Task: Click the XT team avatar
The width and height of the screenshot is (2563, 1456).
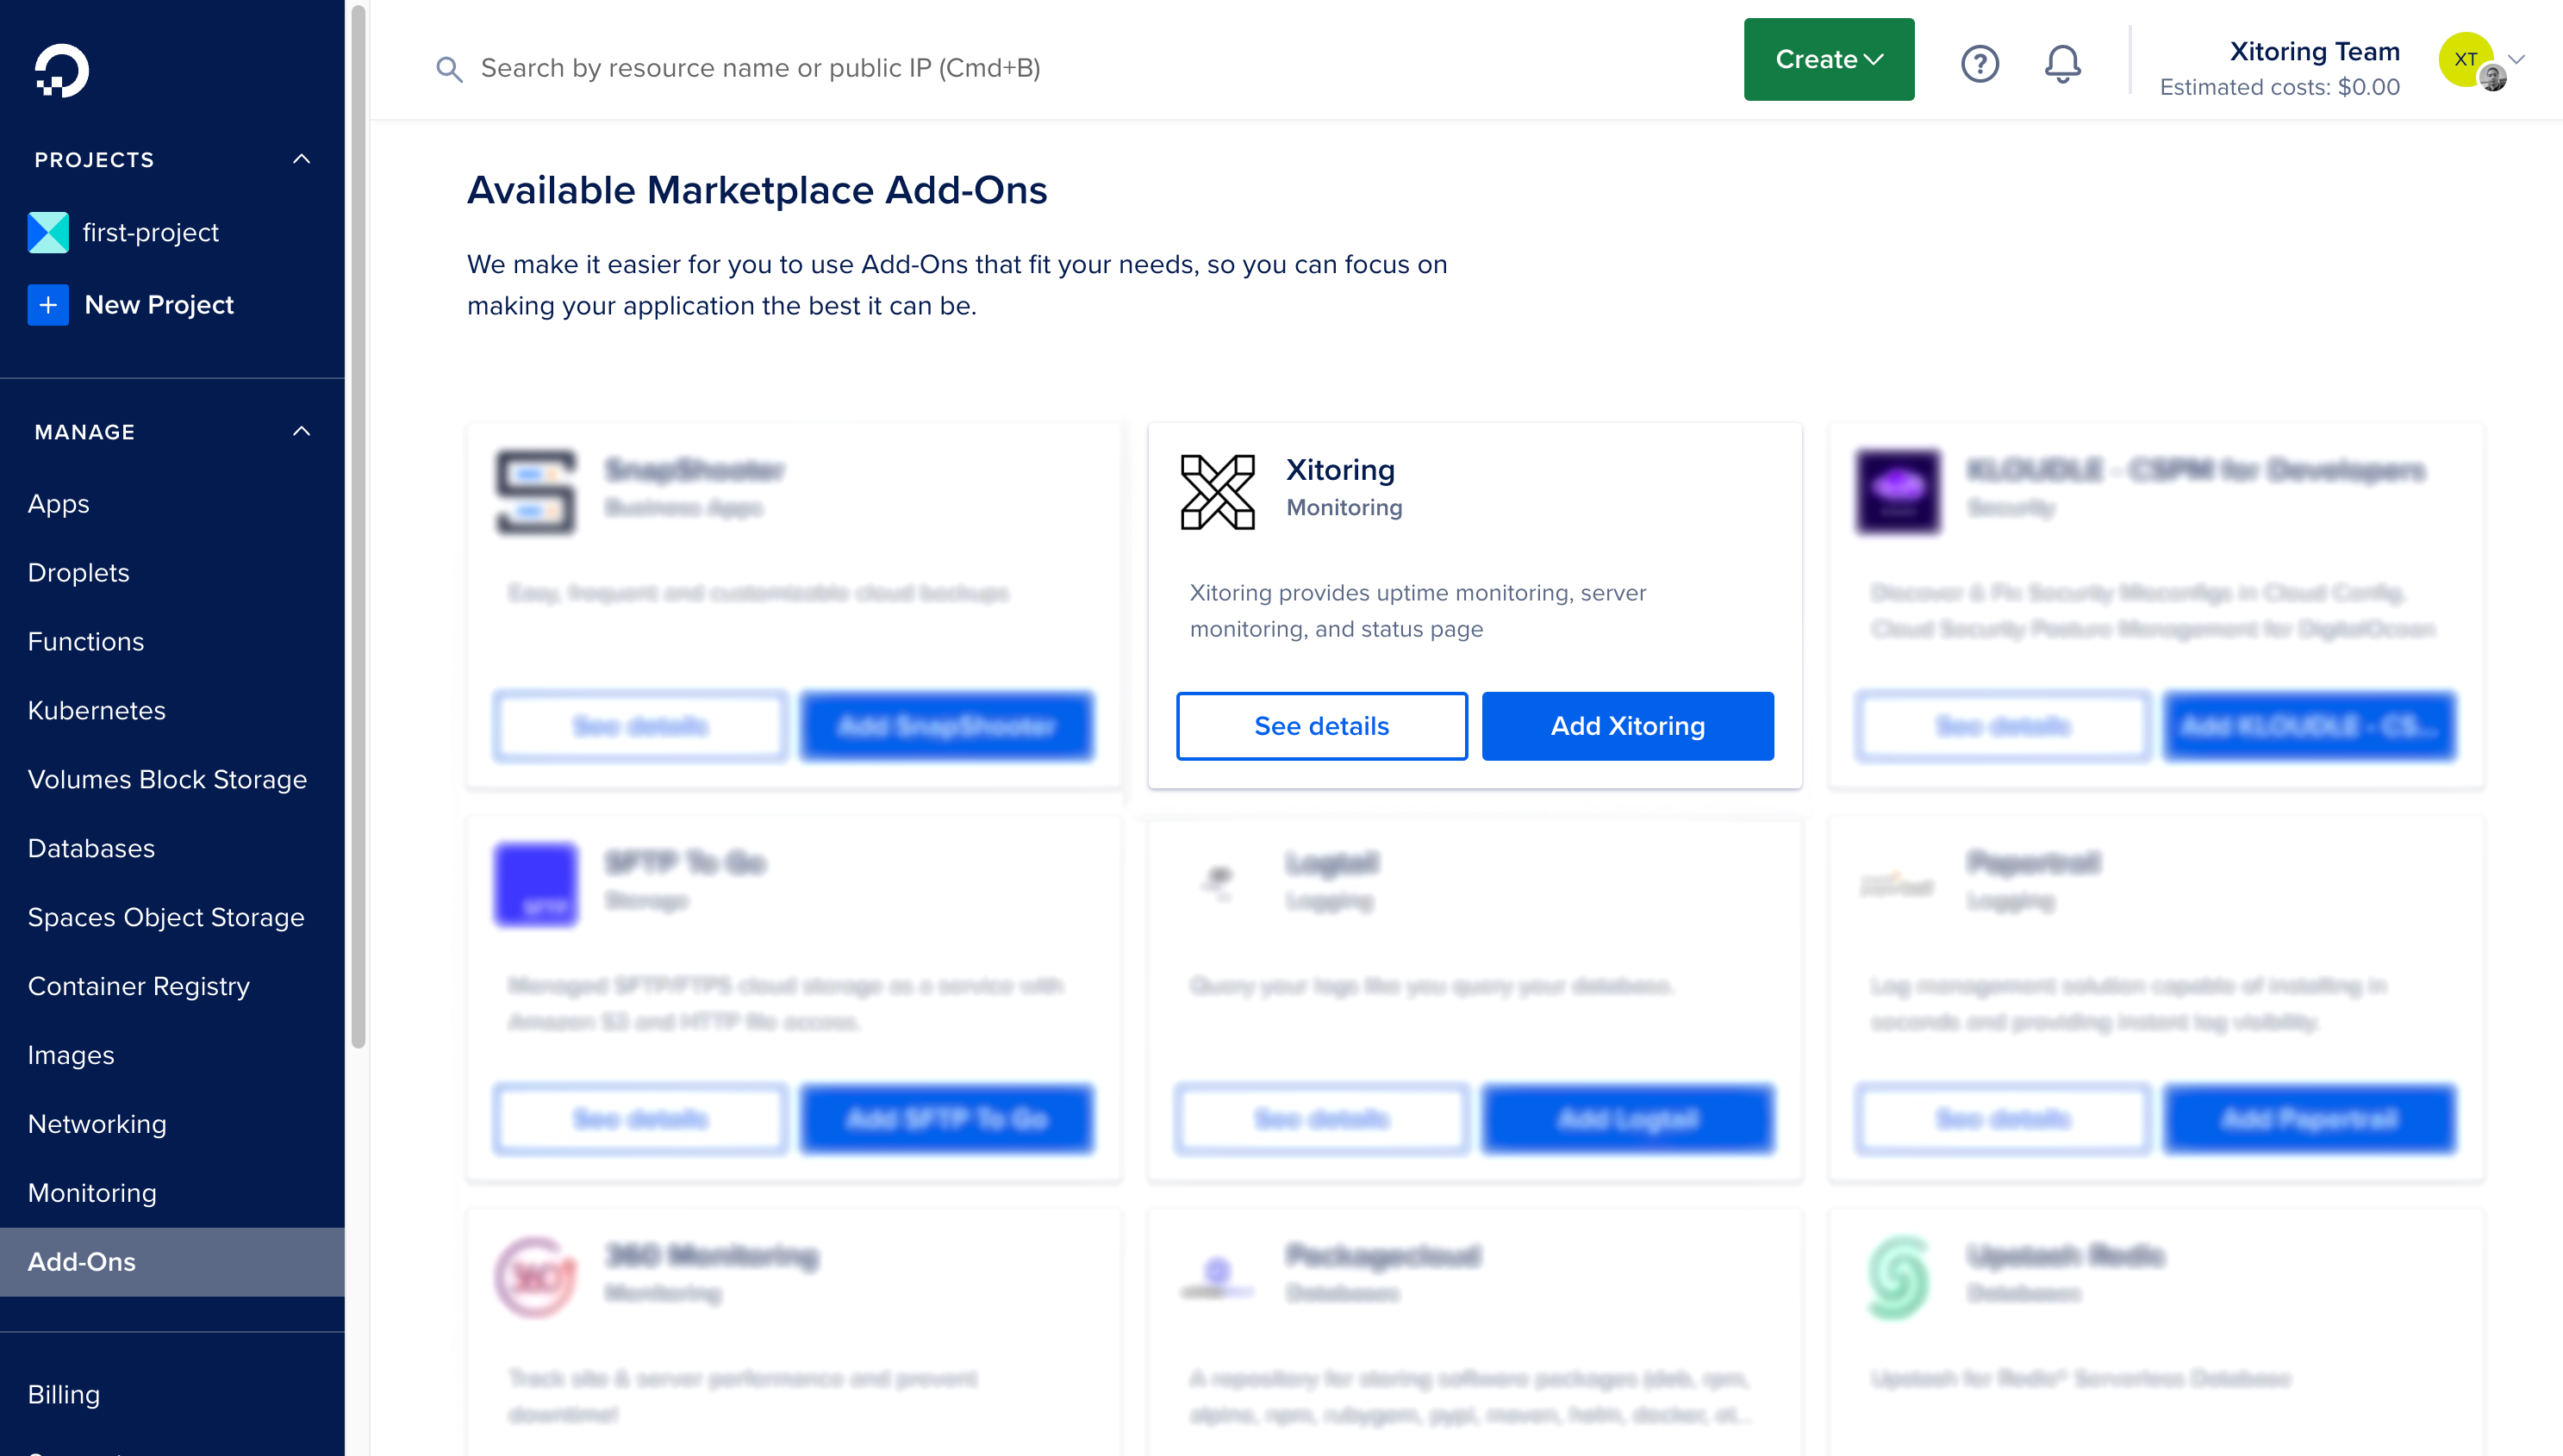Action: pos(2467,60)
